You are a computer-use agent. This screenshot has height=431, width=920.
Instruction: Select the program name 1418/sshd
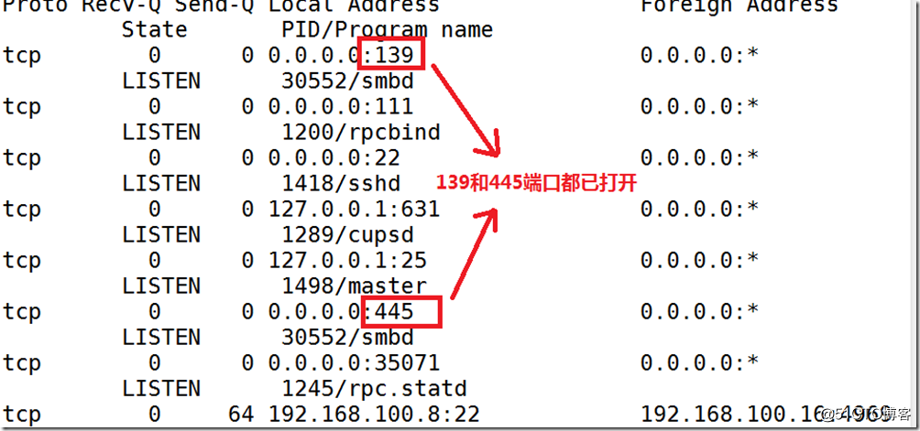341,184
